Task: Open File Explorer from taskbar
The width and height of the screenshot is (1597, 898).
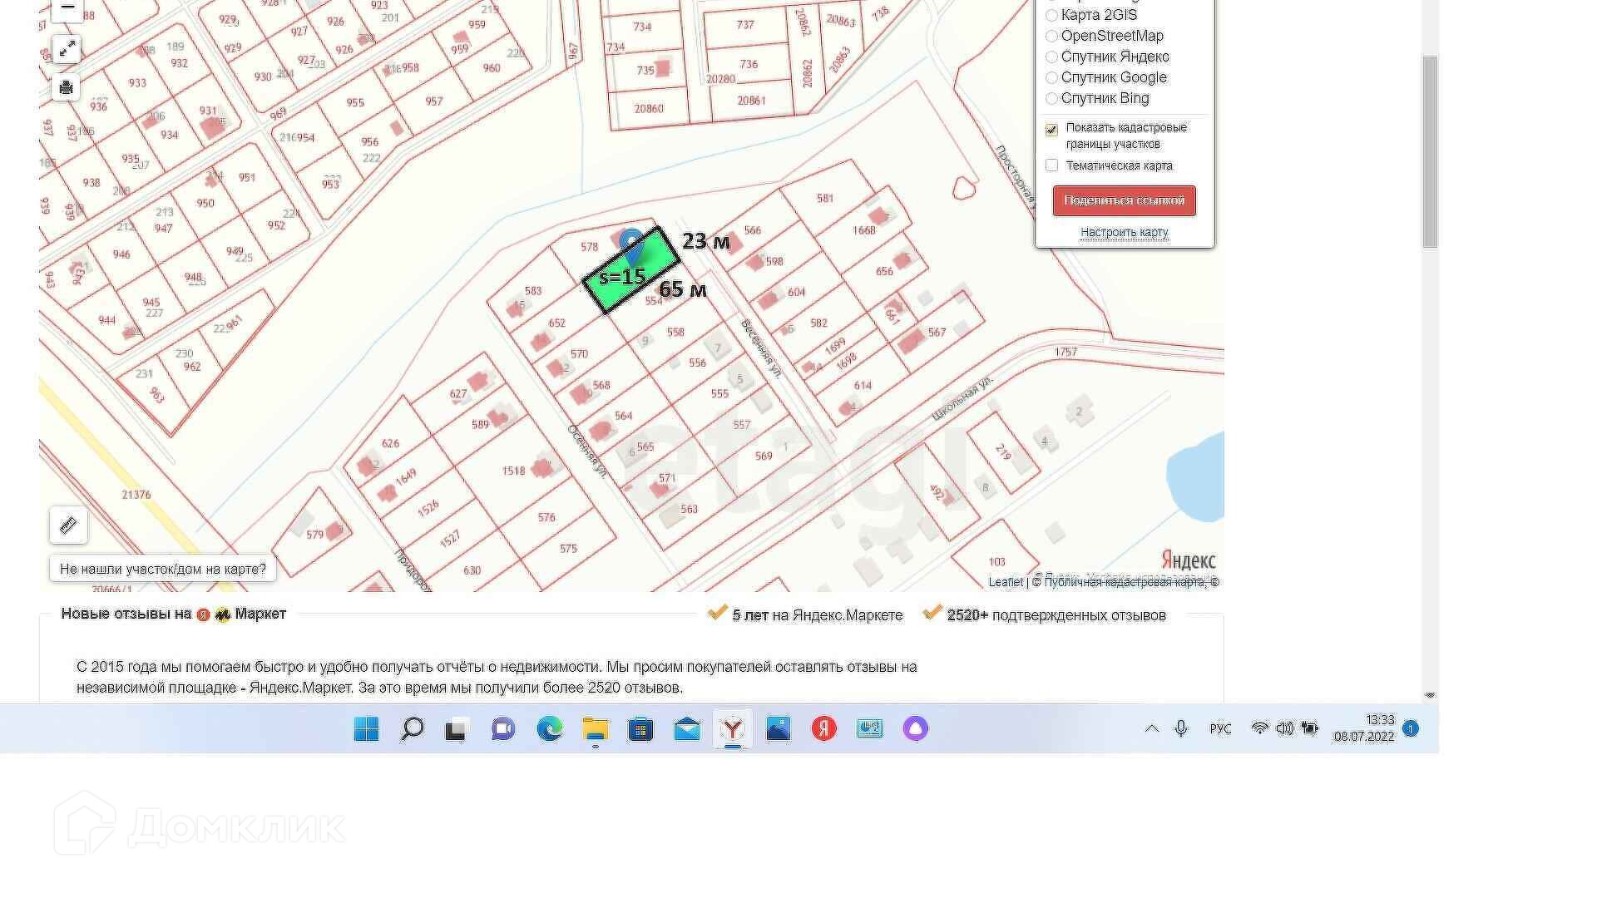Action: click(x=595, y=729)
